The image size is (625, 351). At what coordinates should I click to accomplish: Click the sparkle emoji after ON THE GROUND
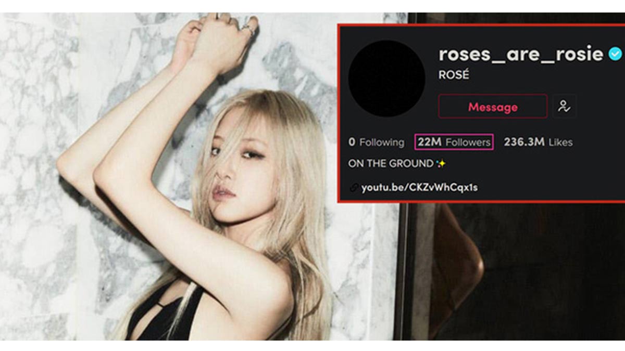click(x=441, y=163)
